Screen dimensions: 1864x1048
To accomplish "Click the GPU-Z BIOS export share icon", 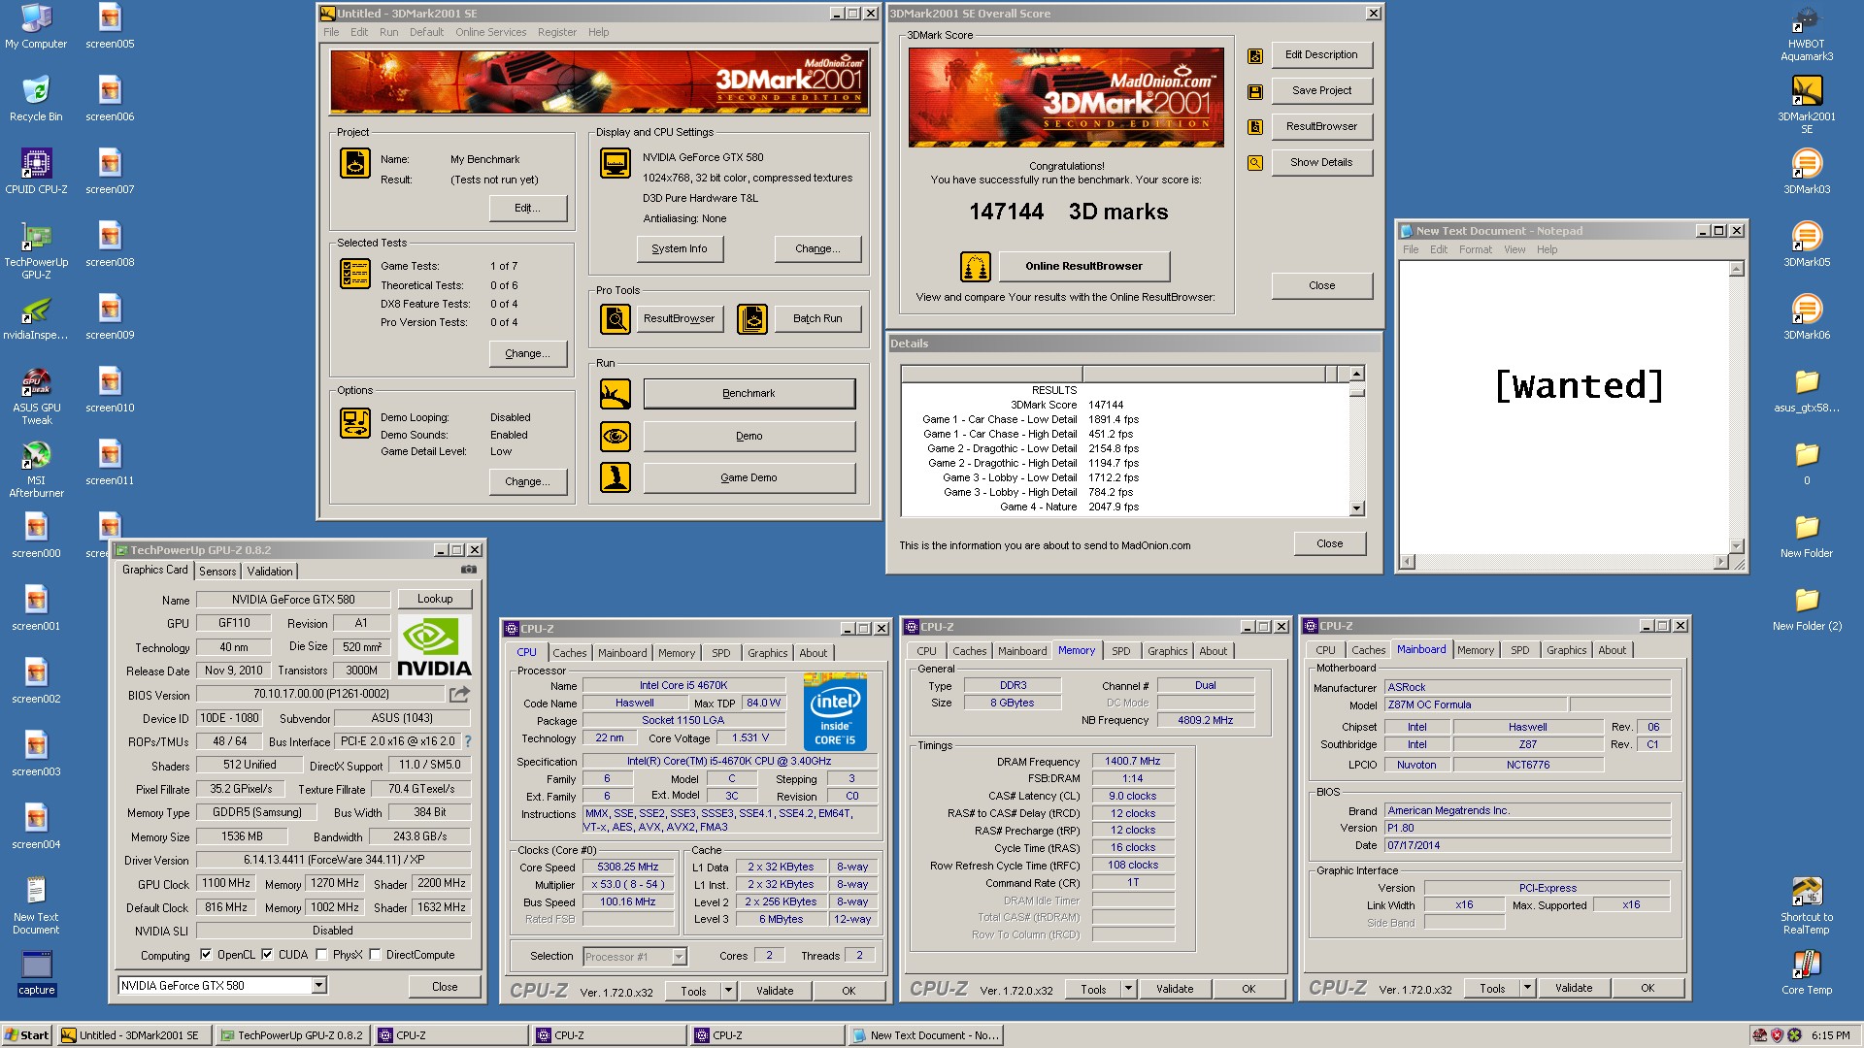I will tap(460, 694).
